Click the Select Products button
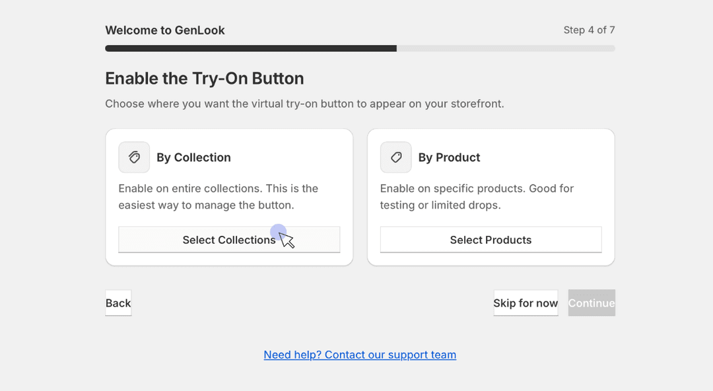The image size is (713, 391). (x=491, y=240)
